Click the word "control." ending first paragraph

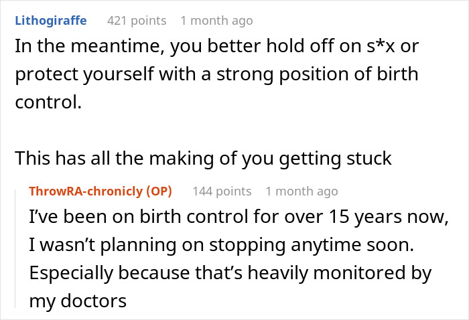click(48, 102)
